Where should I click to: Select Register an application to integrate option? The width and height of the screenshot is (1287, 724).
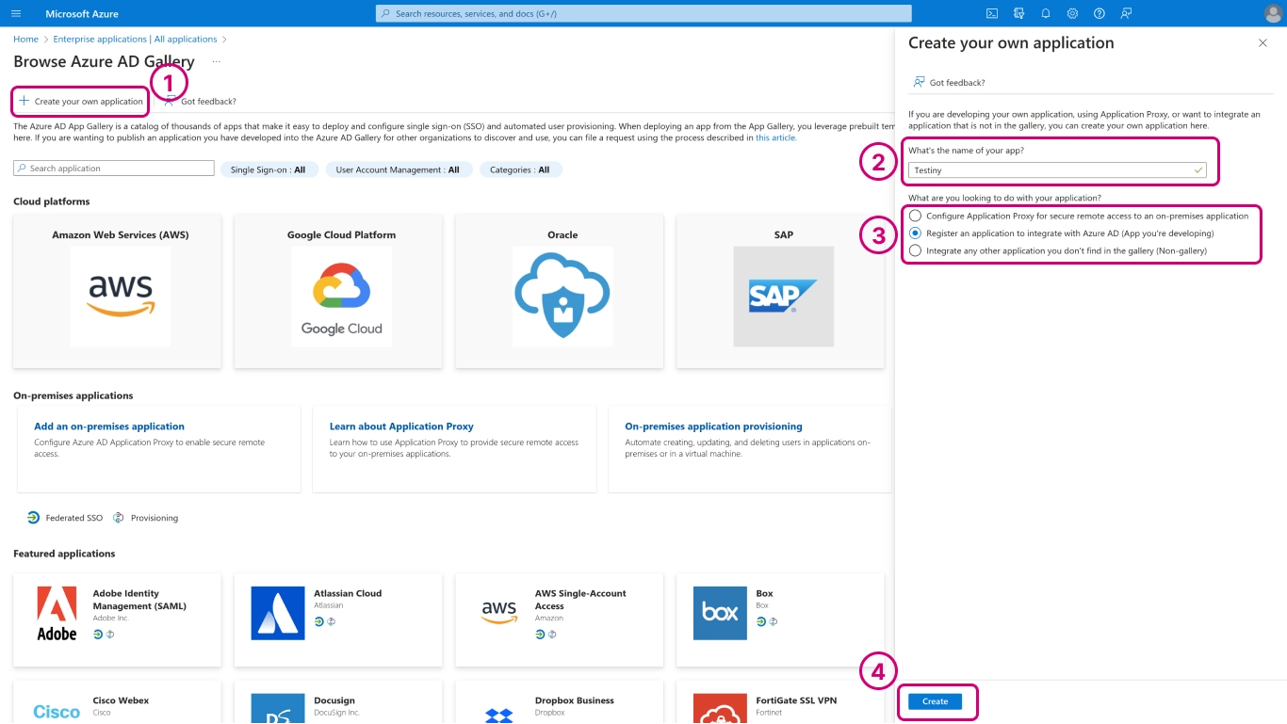click(x=915, y=233)
